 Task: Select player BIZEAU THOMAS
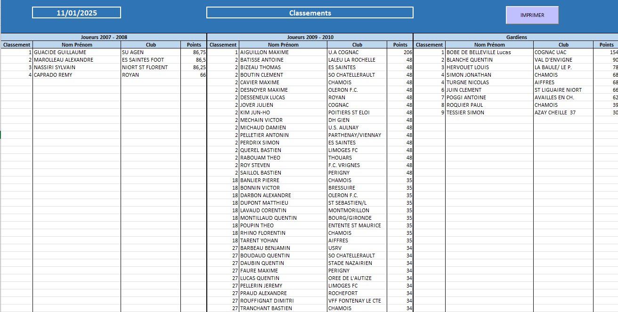click(x=283, y=67)
